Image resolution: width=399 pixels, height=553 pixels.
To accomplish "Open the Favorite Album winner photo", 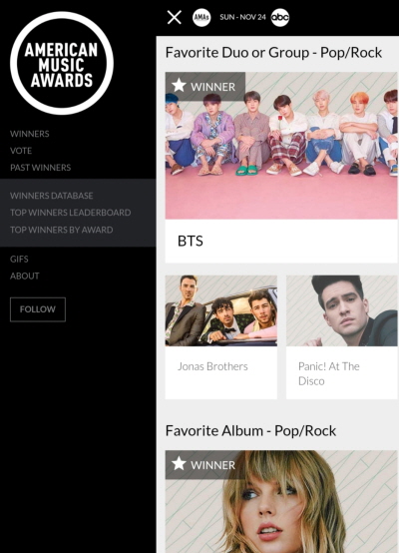I will point(281,501).
